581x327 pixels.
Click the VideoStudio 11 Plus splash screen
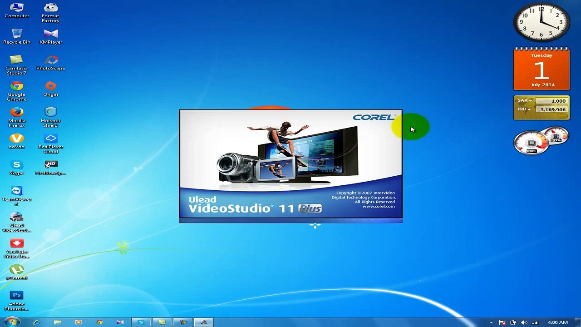tap(290, 166)
